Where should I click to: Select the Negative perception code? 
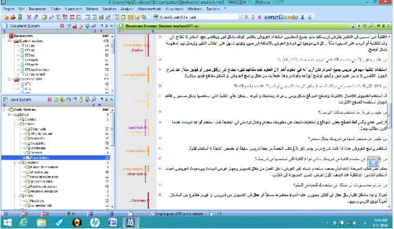click(x=44, y=191)
